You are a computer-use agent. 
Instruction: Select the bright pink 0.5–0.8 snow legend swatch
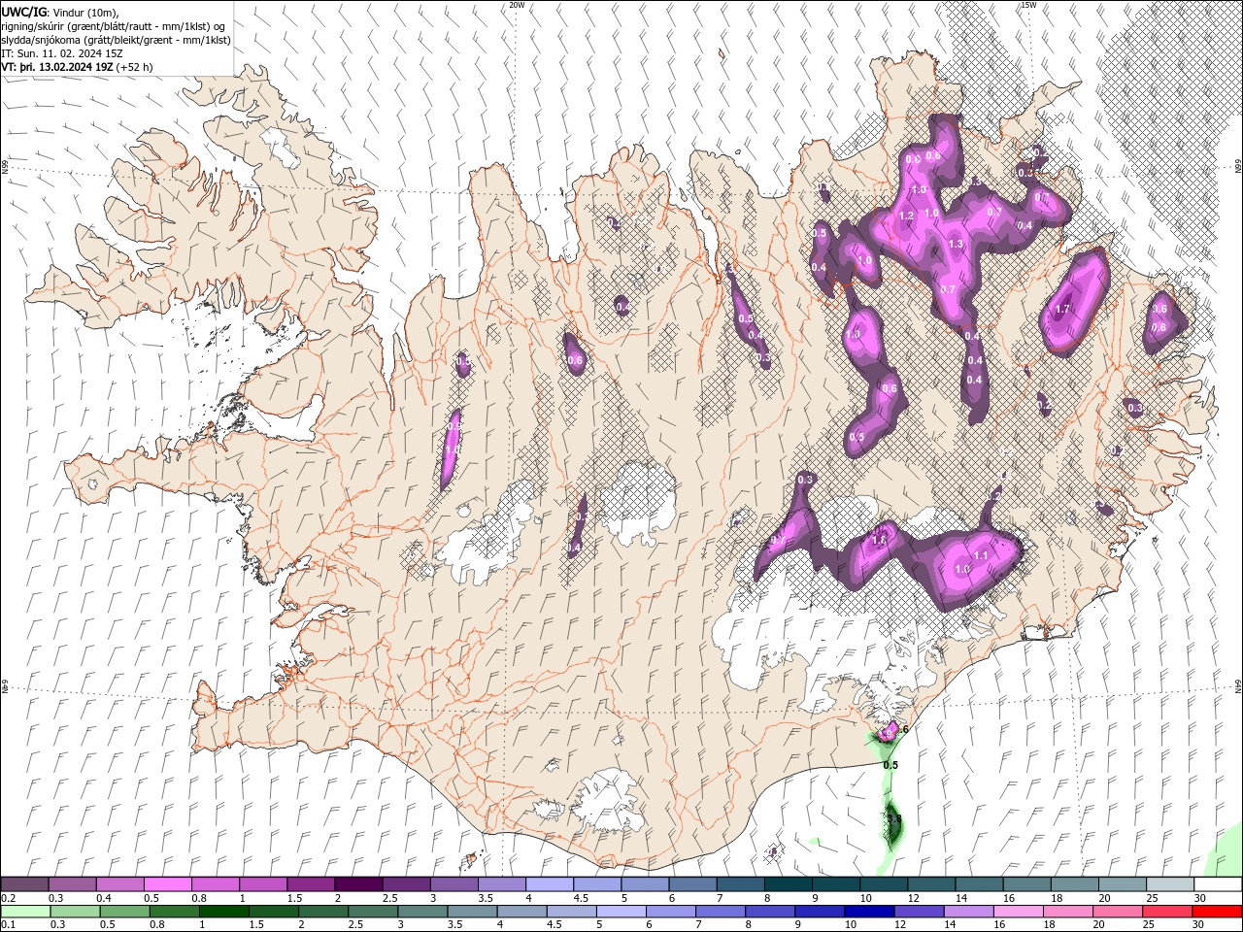pyautogui.click(x=167, y=884)
